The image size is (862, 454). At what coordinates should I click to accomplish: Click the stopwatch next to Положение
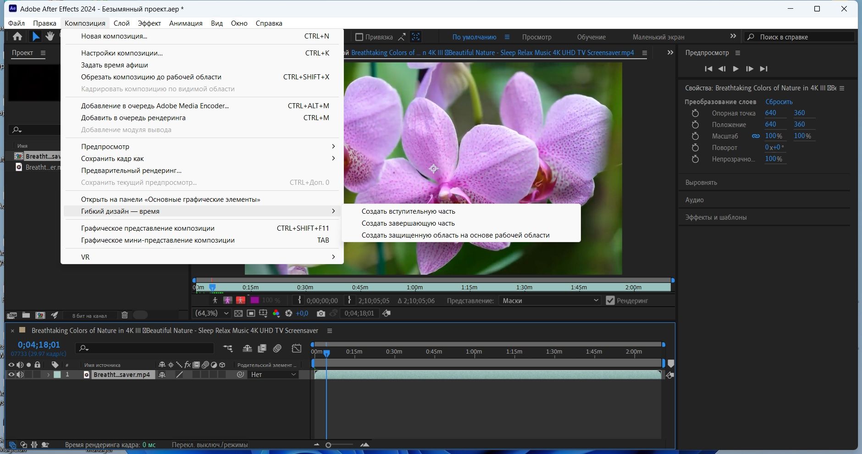pyautogui.click(x=696, y=124)
